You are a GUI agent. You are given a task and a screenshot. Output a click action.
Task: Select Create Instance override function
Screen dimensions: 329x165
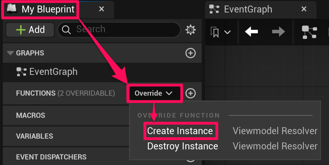point(180,131)
